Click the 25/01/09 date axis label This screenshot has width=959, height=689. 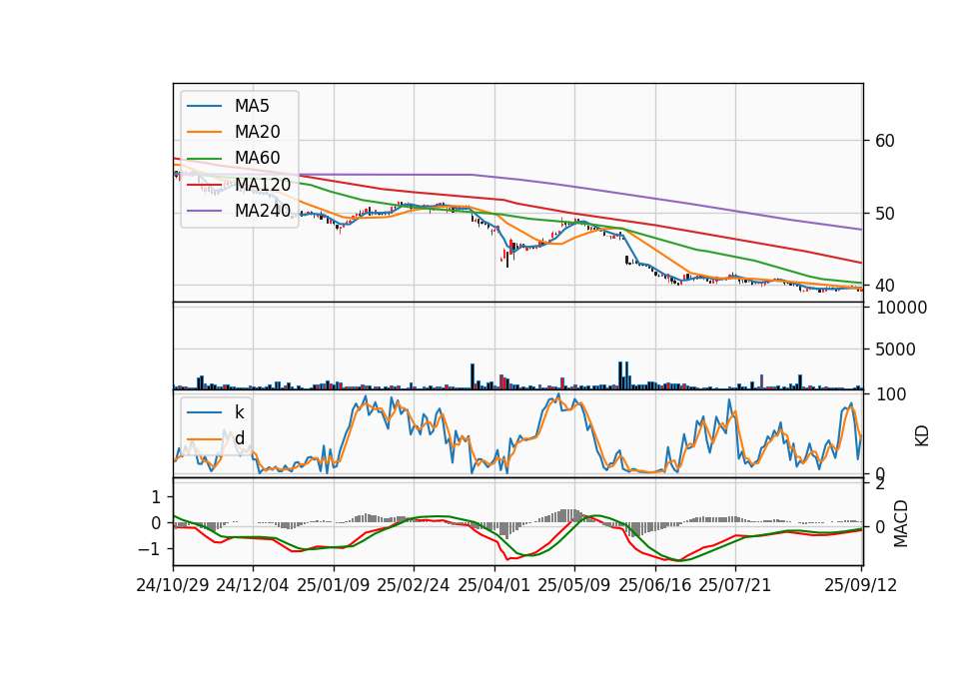pos(334,585)
